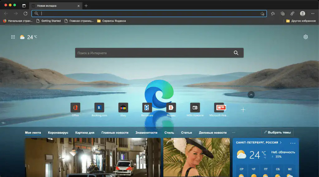Switch to the Коронавирус news tab
This screenshot has height=177, width=319.
pyautogui.click(x=58, y=133)
